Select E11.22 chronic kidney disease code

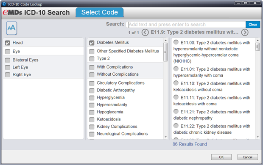(176, 126)
